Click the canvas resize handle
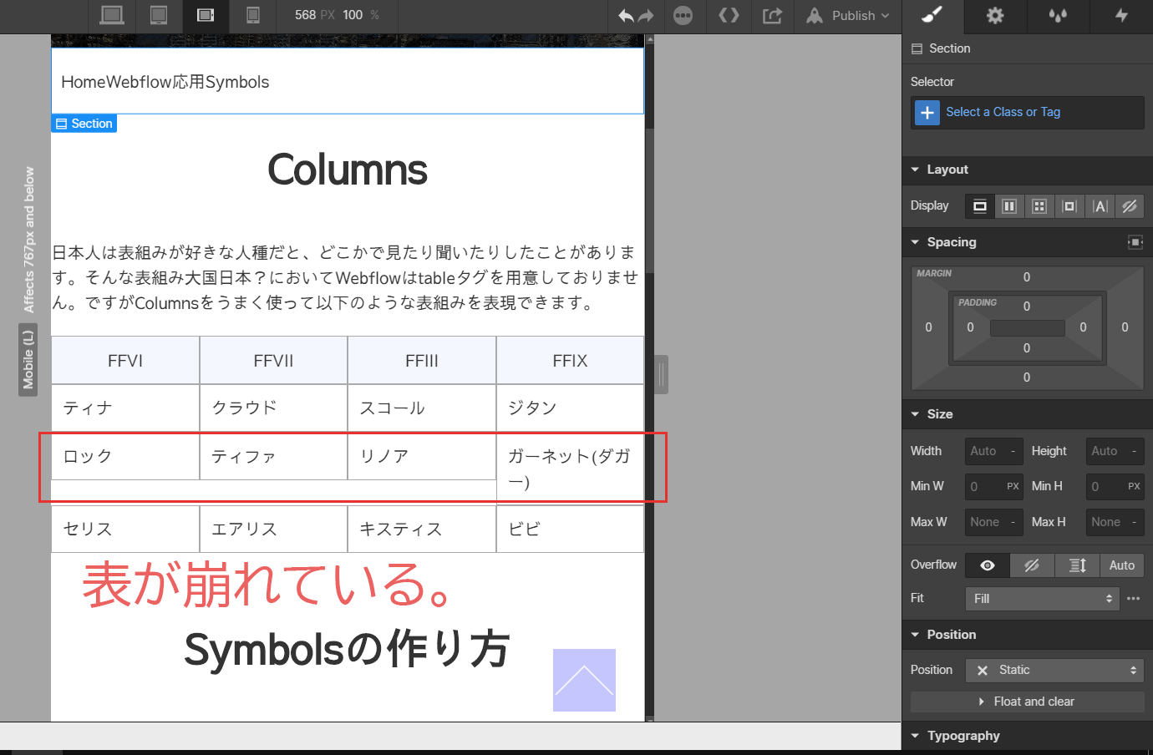The height and width of the screenshot is (755, 1153). pos(662,375)
